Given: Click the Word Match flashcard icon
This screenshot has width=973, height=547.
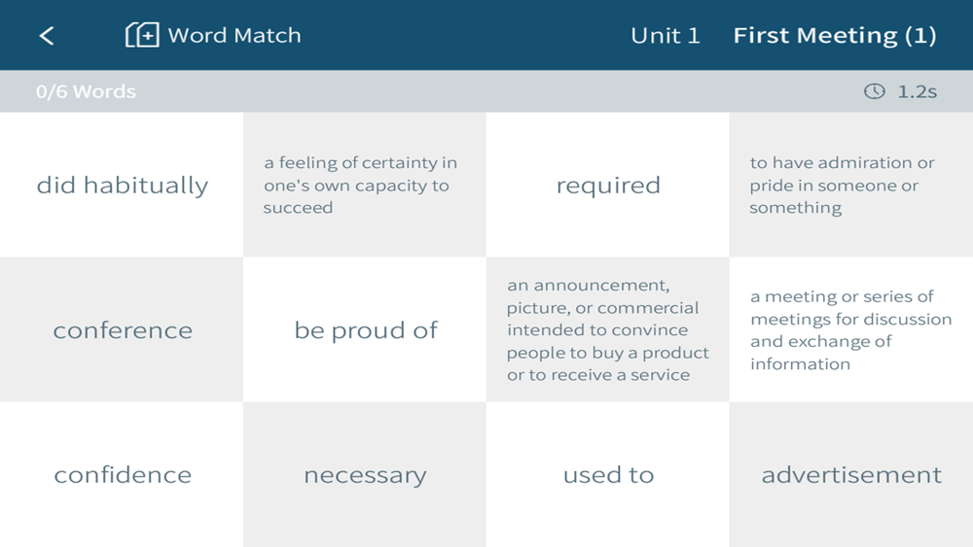Looking at the screenshot, I should (x=142, y=35).
